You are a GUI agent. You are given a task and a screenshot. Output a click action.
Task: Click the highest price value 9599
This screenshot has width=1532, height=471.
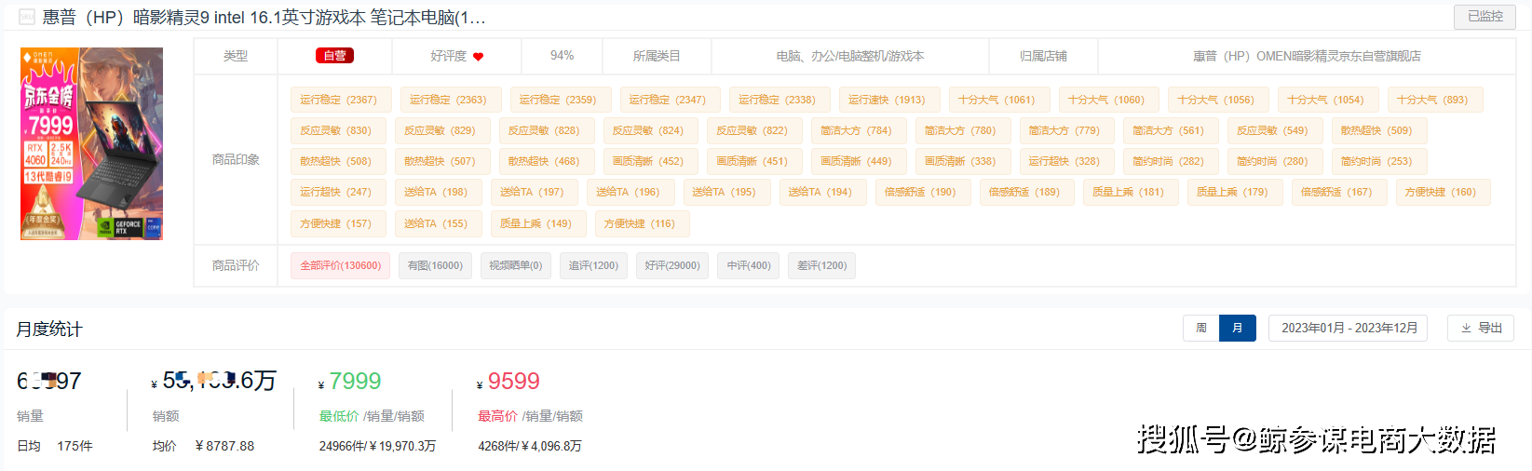pyautogui.click(x=513, y=381)
